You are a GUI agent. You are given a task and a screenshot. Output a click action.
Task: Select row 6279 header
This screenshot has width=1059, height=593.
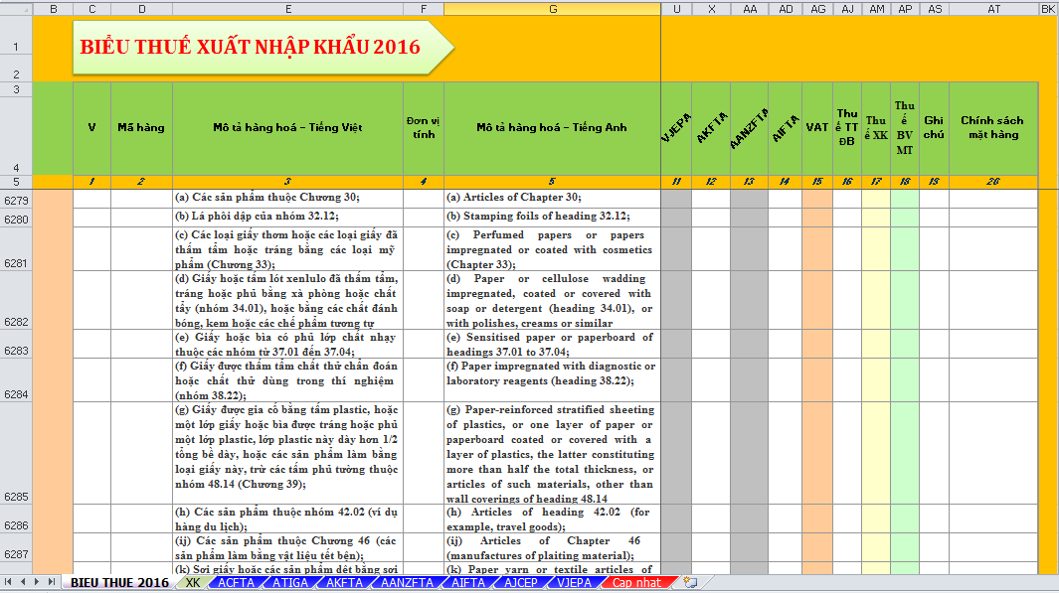(16, 199)
